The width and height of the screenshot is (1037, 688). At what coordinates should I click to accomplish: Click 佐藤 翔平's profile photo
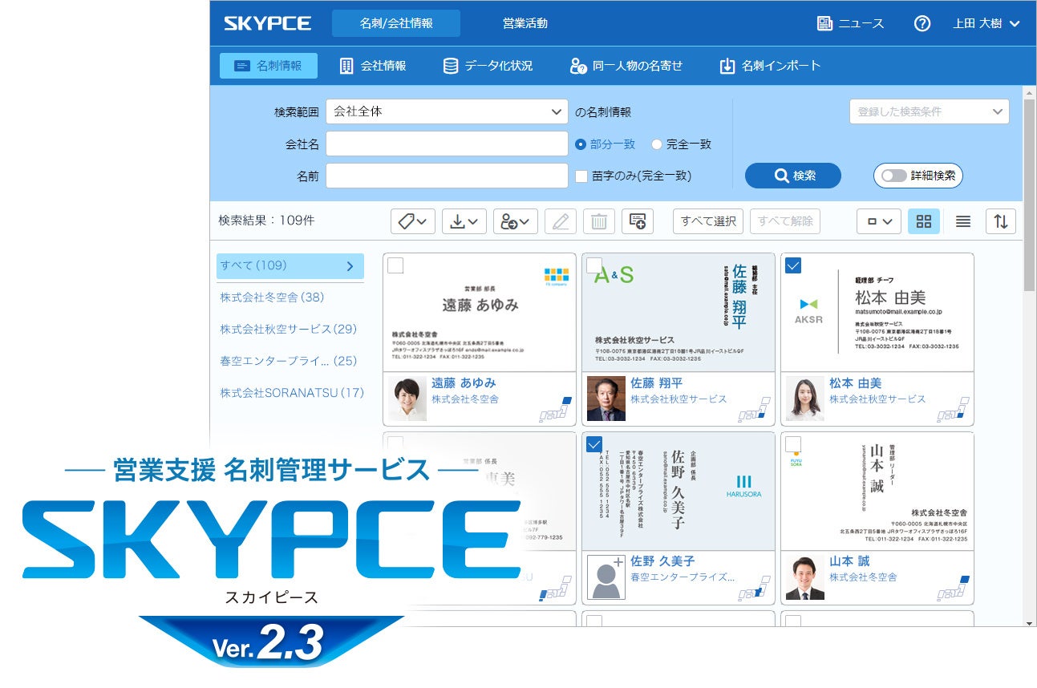606,399
